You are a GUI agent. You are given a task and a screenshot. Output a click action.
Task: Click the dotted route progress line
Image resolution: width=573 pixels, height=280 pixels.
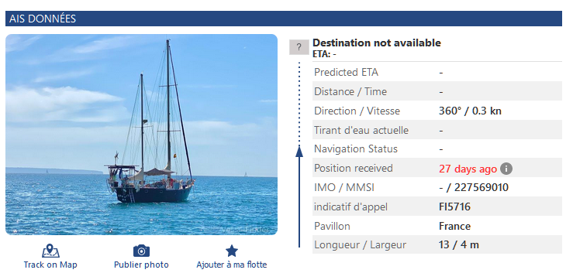coord(299,104)
